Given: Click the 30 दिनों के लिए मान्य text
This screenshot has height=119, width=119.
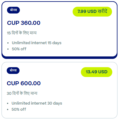Looking at the screenshot, I should [x=22, y=93].
